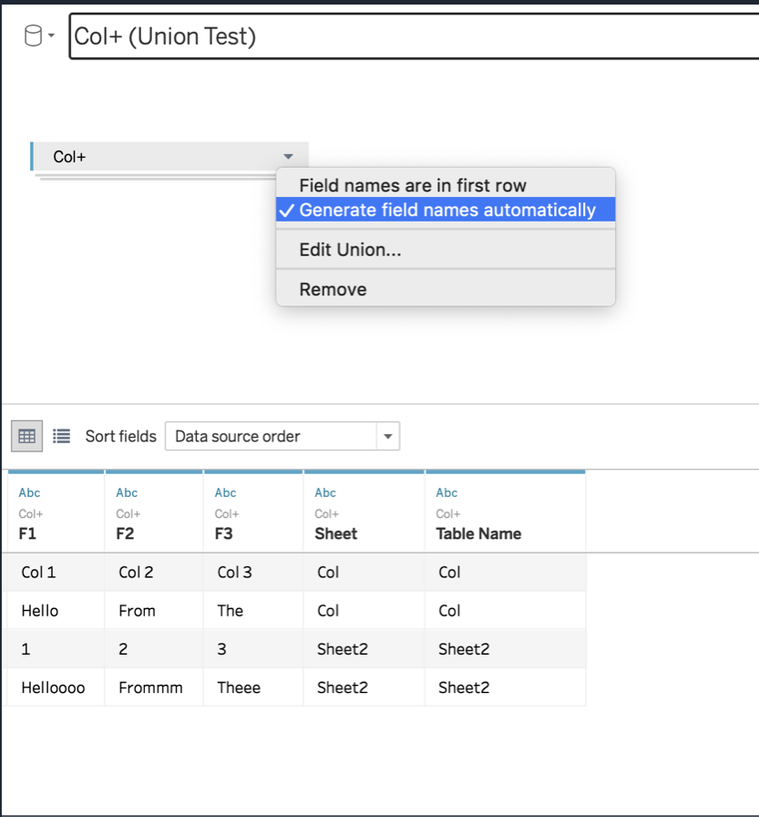Image resolution: width=759 pixels, height=817 pixels.
Task: Click the Table Name column header
Action: [x=478, y=533]
